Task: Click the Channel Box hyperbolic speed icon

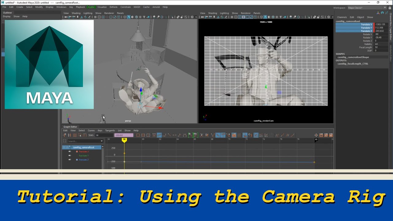Action: 386,13
